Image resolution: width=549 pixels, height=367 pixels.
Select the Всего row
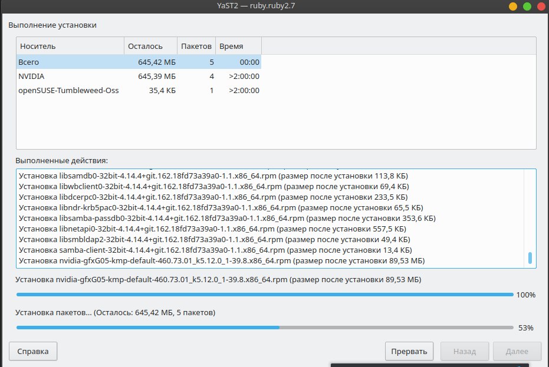click(139, 62)
